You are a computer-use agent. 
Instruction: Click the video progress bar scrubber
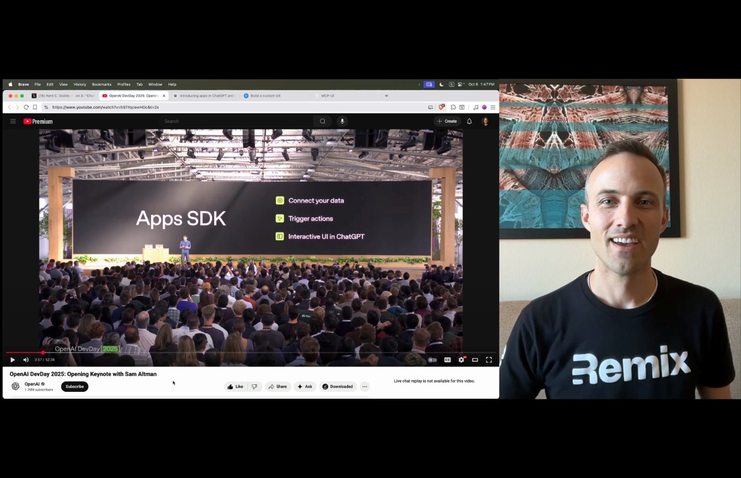(x=43, y=352)
